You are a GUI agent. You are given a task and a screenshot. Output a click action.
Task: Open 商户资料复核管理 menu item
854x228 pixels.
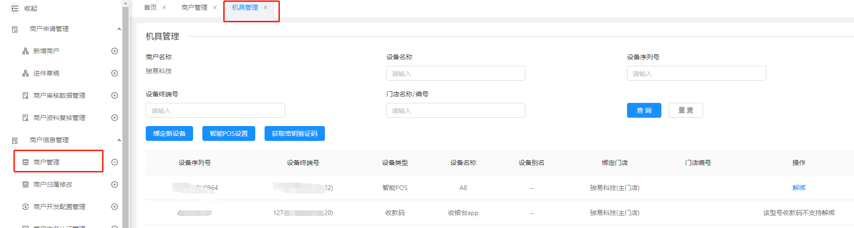[x=59, y=118]
